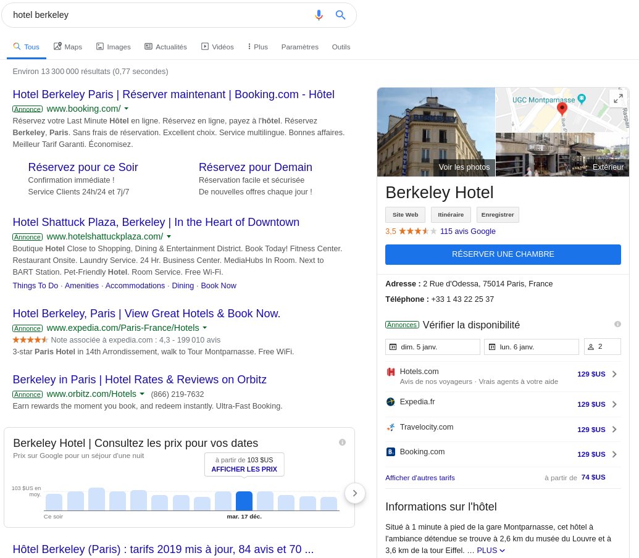
Task: Open Berkeley in Paris Orbitz result
Action: [x=140, y=380]
